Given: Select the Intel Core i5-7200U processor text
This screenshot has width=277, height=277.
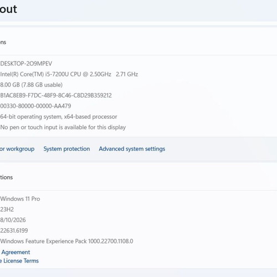Looking at the screenshot, I should [x=69, y=74].
